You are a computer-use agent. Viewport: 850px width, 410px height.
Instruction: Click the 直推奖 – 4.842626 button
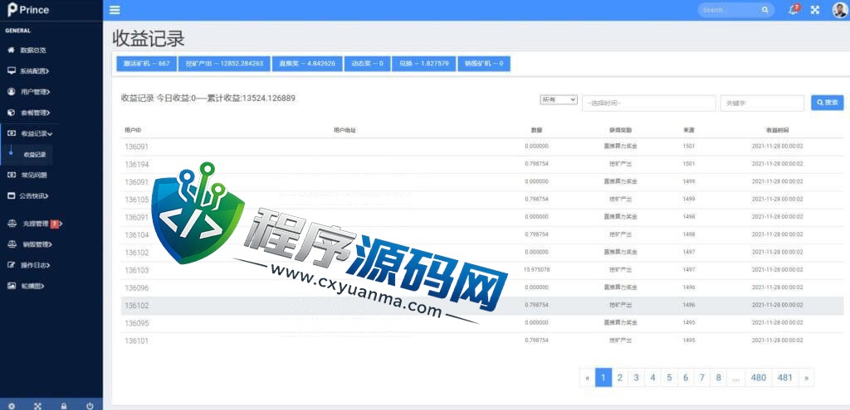(307, 63)
